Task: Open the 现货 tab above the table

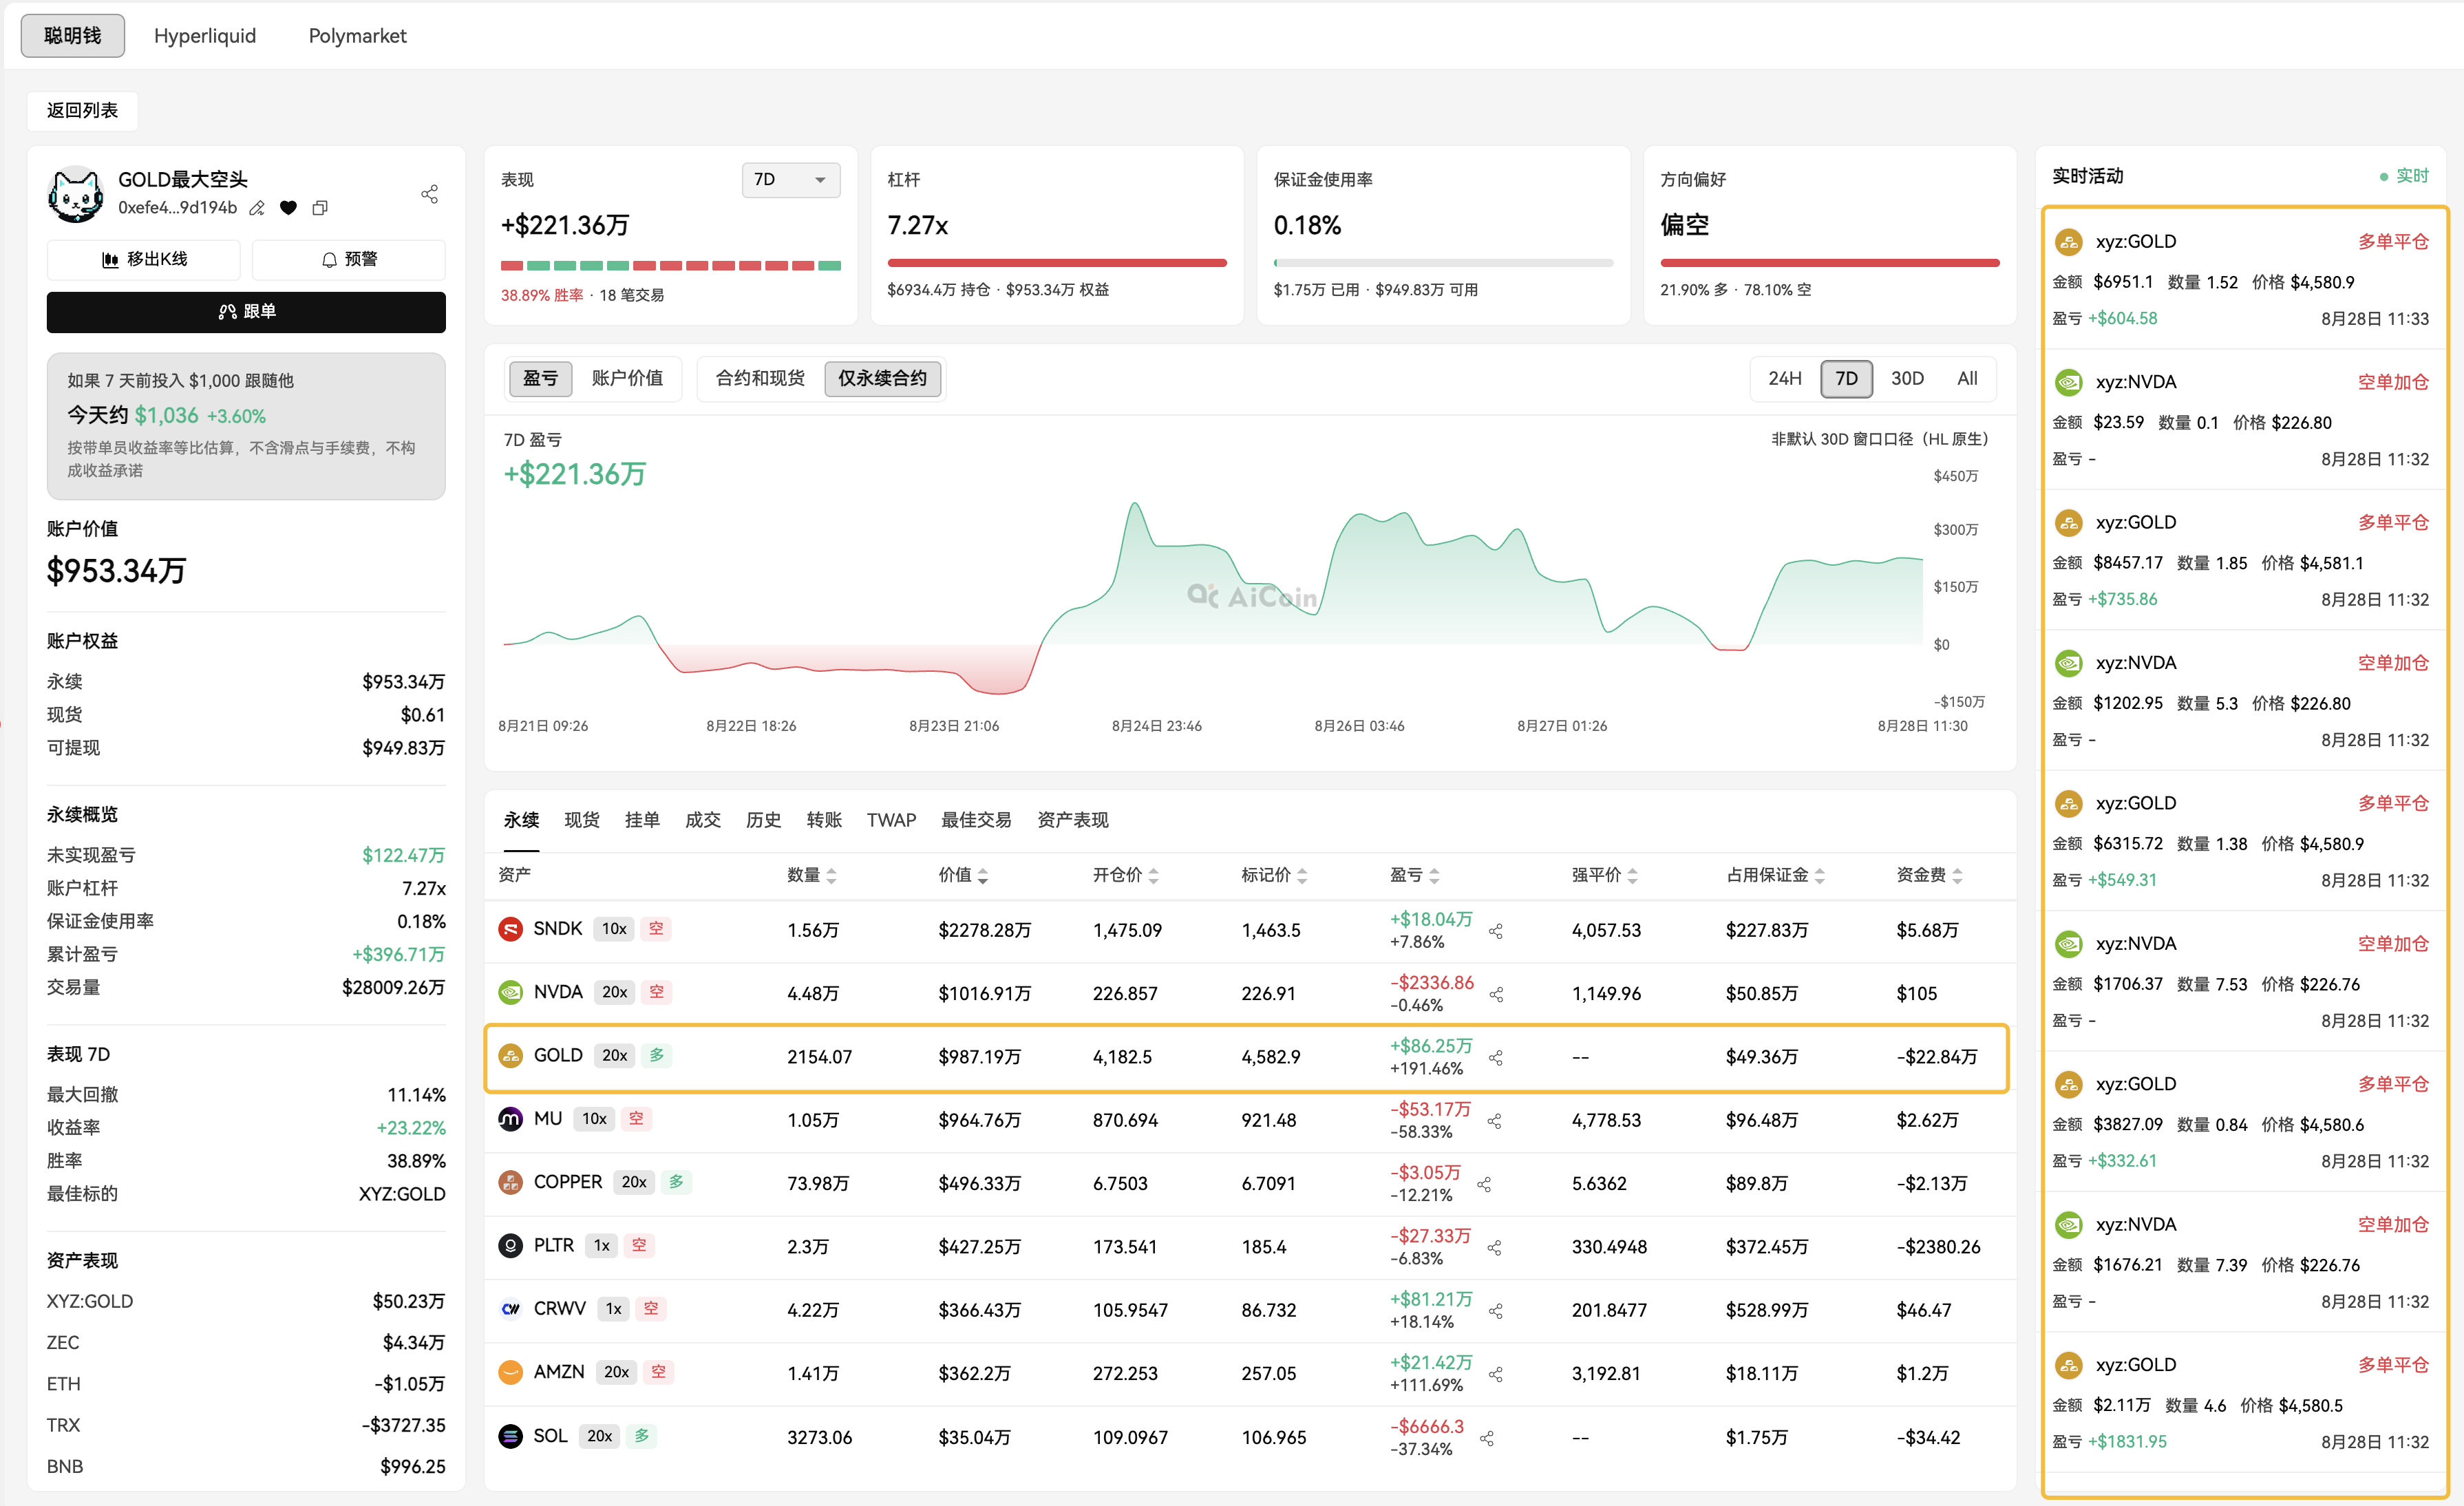Action: pos(582,821)
